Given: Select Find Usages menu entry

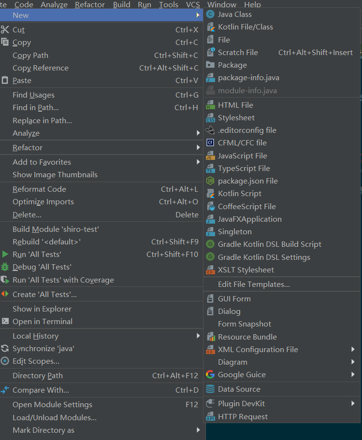Looking at the screenshot, I should (101, 95).
